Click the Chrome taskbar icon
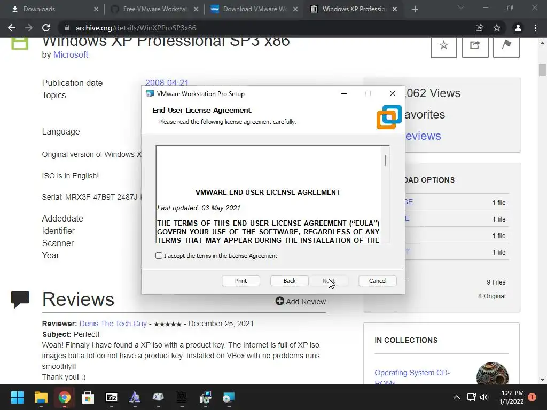 tap(64, 397)
